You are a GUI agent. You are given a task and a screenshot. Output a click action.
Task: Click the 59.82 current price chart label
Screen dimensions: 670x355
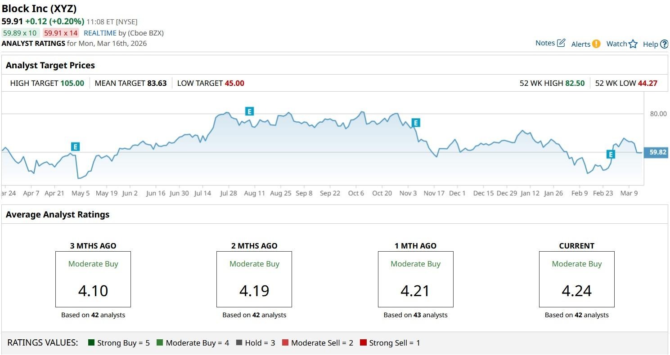pos(656,152)
